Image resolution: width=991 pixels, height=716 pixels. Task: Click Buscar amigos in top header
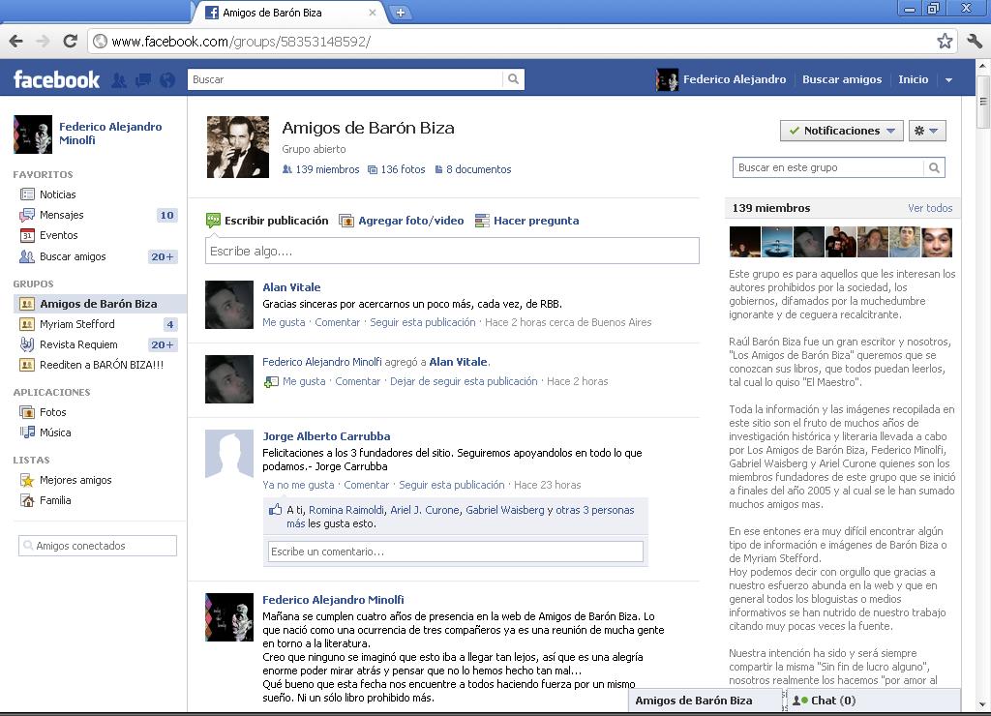[842, 79]
